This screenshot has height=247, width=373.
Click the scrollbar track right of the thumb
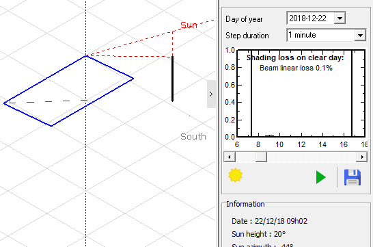tap(312, 157)
